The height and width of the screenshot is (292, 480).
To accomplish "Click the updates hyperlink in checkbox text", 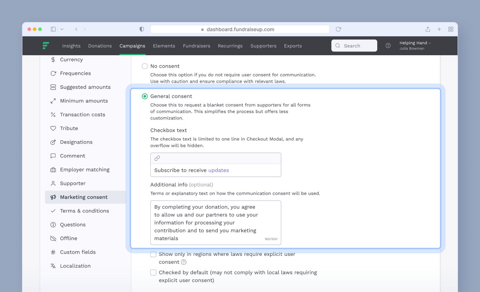I will pos(219,170).
